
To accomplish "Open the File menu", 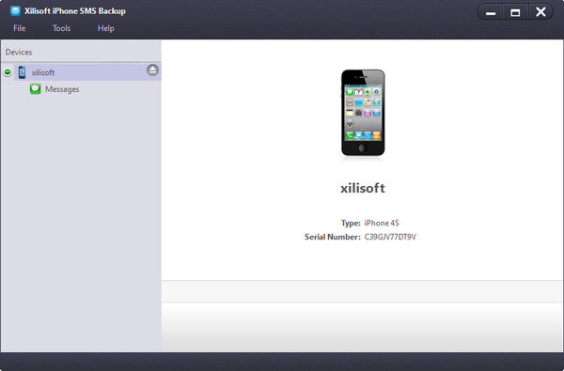I will tap(20, 28).
